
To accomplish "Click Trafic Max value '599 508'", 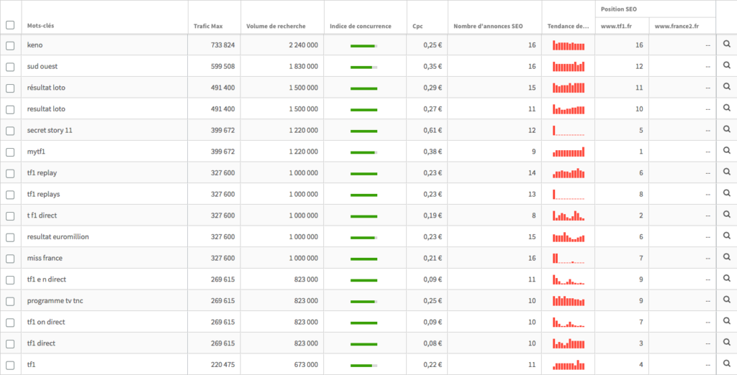I will click(223, 67).
